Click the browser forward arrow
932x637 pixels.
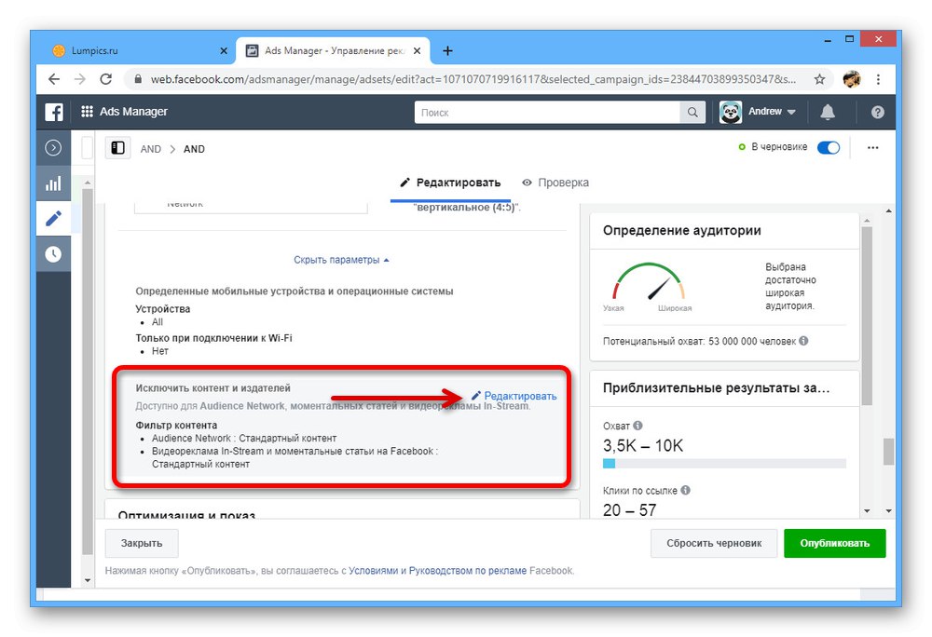[x=79, y=79]
